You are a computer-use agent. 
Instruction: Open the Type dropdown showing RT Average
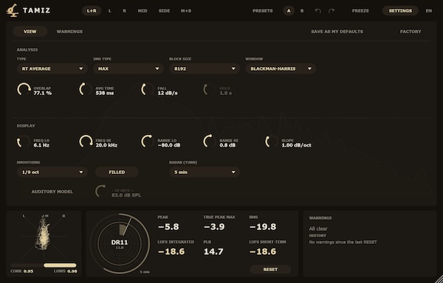52,69
